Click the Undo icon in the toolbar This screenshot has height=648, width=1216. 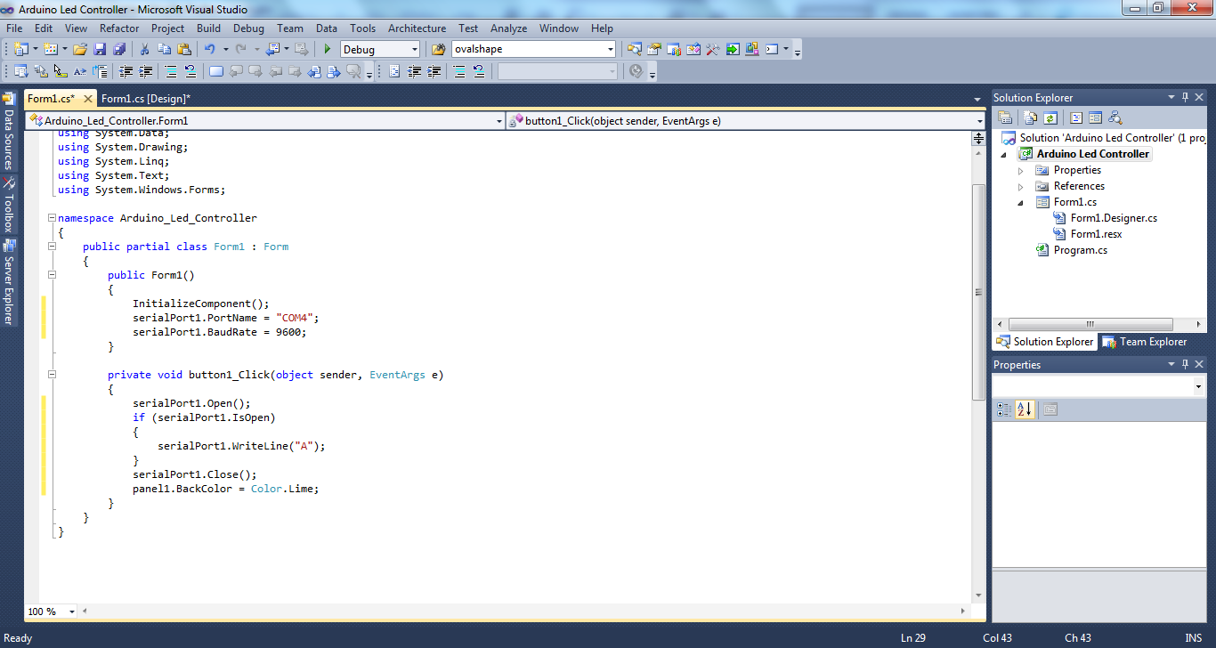tap(209, 50)
